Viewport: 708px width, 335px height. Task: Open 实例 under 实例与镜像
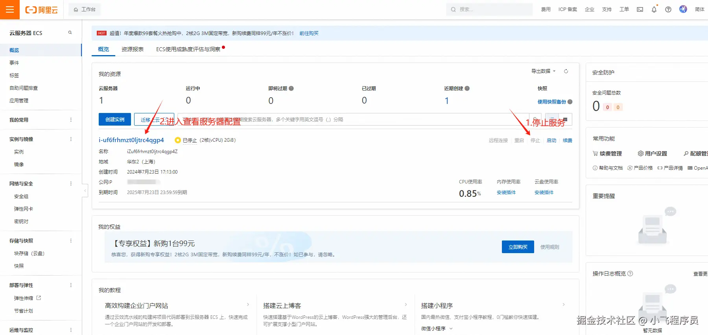tap(19, 152)
